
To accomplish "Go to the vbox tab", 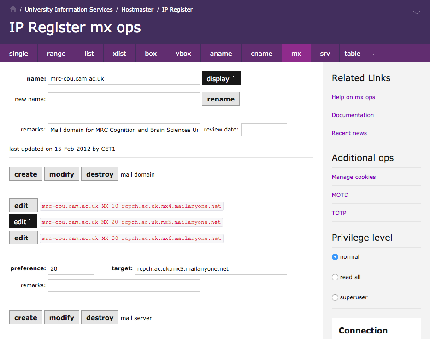I will click(183, 54).
